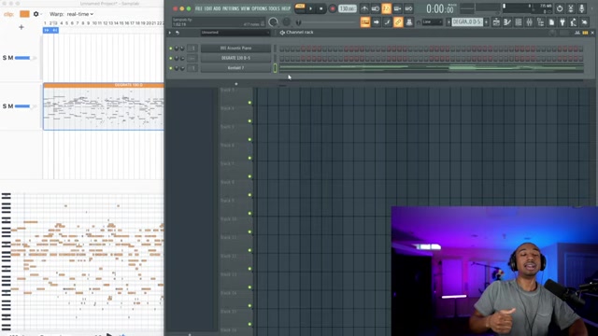The height and width of the screenshot is (336, 598).
Task: Click the tempo 130 display
Action: click(x=347, y=8)
